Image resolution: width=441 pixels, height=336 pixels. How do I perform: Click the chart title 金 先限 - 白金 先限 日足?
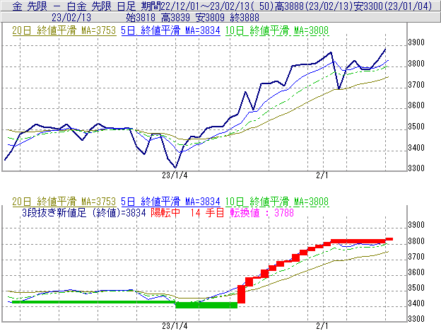coord(74,6)
